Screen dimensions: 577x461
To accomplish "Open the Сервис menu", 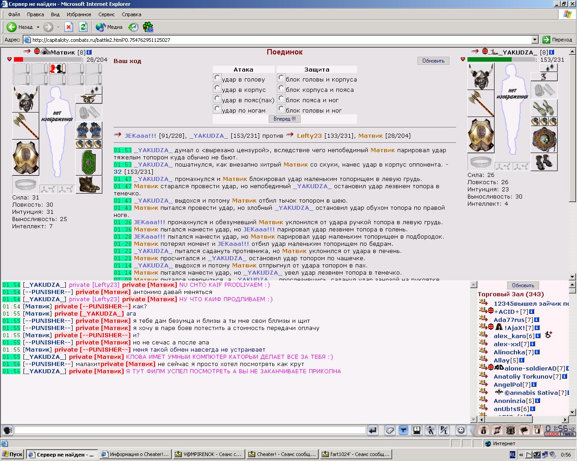I will pyautogui.click(x=106, y=14).
